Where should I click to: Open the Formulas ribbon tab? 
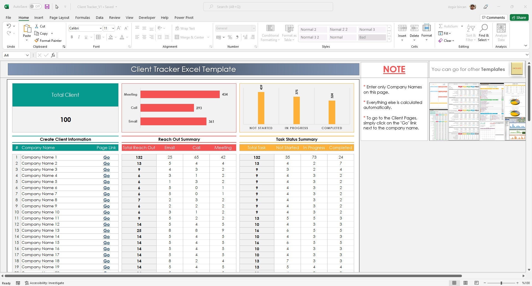tap(83, 17)
